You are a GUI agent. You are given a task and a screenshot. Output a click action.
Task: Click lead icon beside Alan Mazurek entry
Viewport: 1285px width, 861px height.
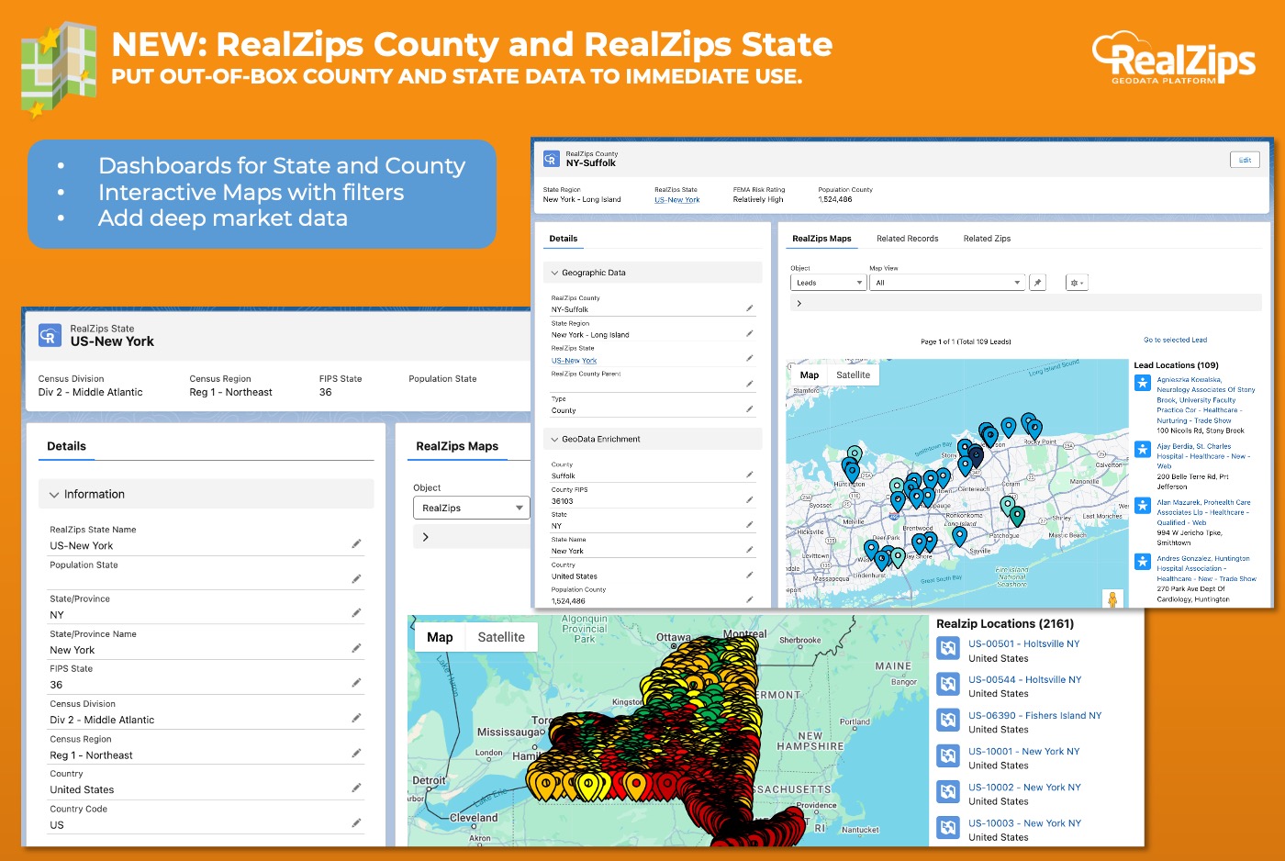point(1143,506)
